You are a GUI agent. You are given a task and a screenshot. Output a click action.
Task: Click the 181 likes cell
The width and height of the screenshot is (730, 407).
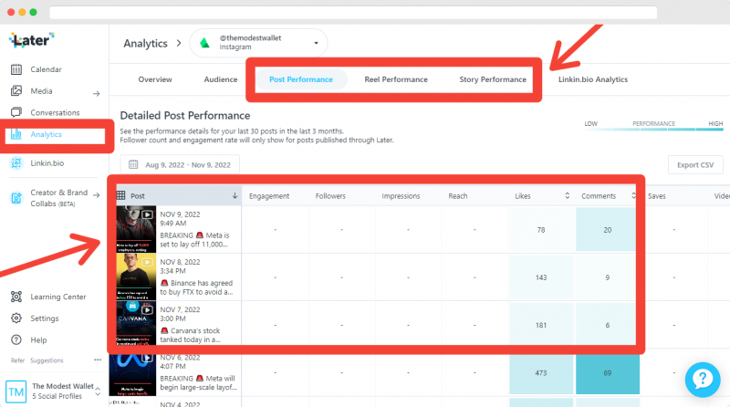541,325
